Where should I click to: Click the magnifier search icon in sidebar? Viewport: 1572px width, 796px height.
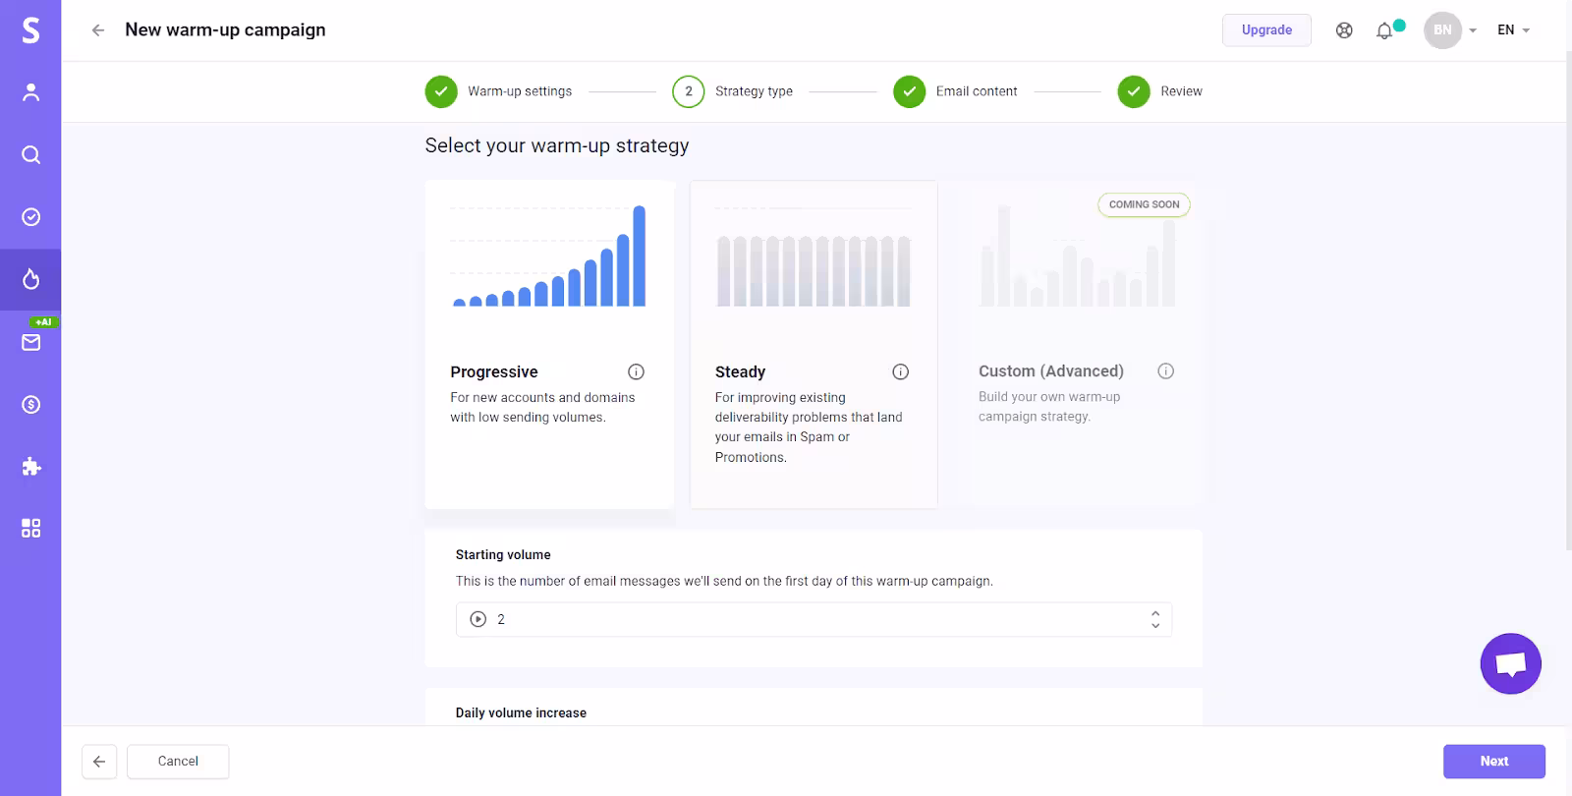(x=30, y=155)
